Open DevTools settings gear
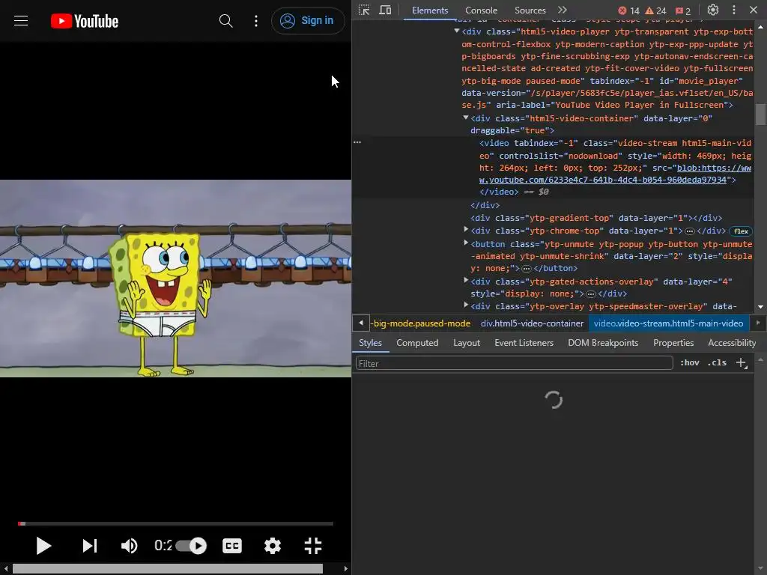This screenshot has width=767, height=575. point(713,10)
